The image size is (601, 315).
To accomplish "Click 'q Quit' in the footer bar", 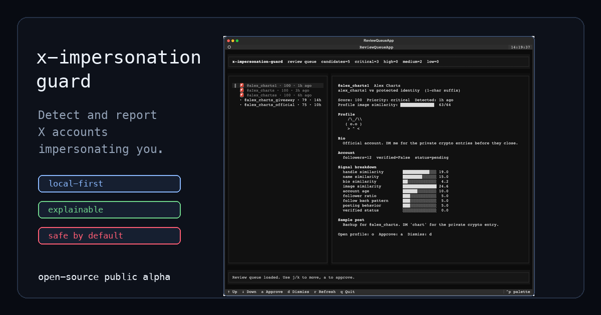I will click(x=348, y=292).
